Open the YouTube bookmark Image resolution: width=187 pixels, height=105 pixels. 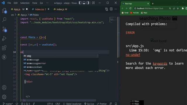(134, 13)
